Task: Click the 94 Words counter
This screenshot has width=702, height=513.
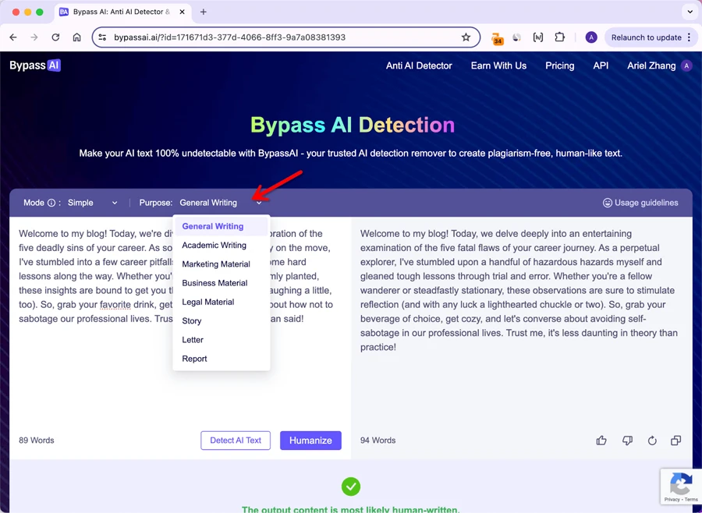Action: point(378,440)
